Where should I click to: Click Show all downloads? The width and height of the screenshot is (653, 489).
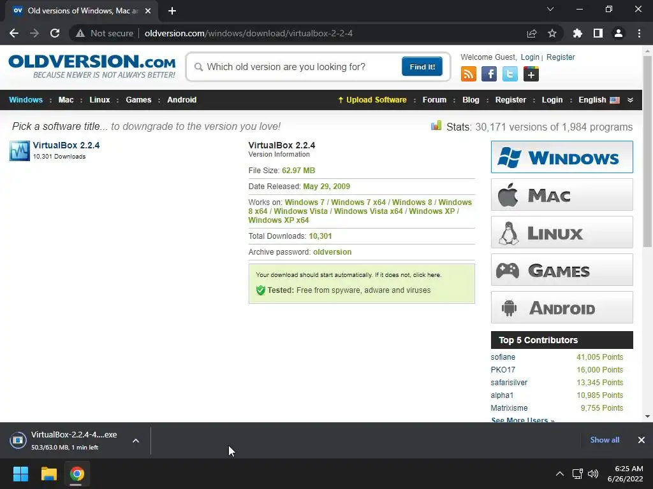click(x=605, y=440)
